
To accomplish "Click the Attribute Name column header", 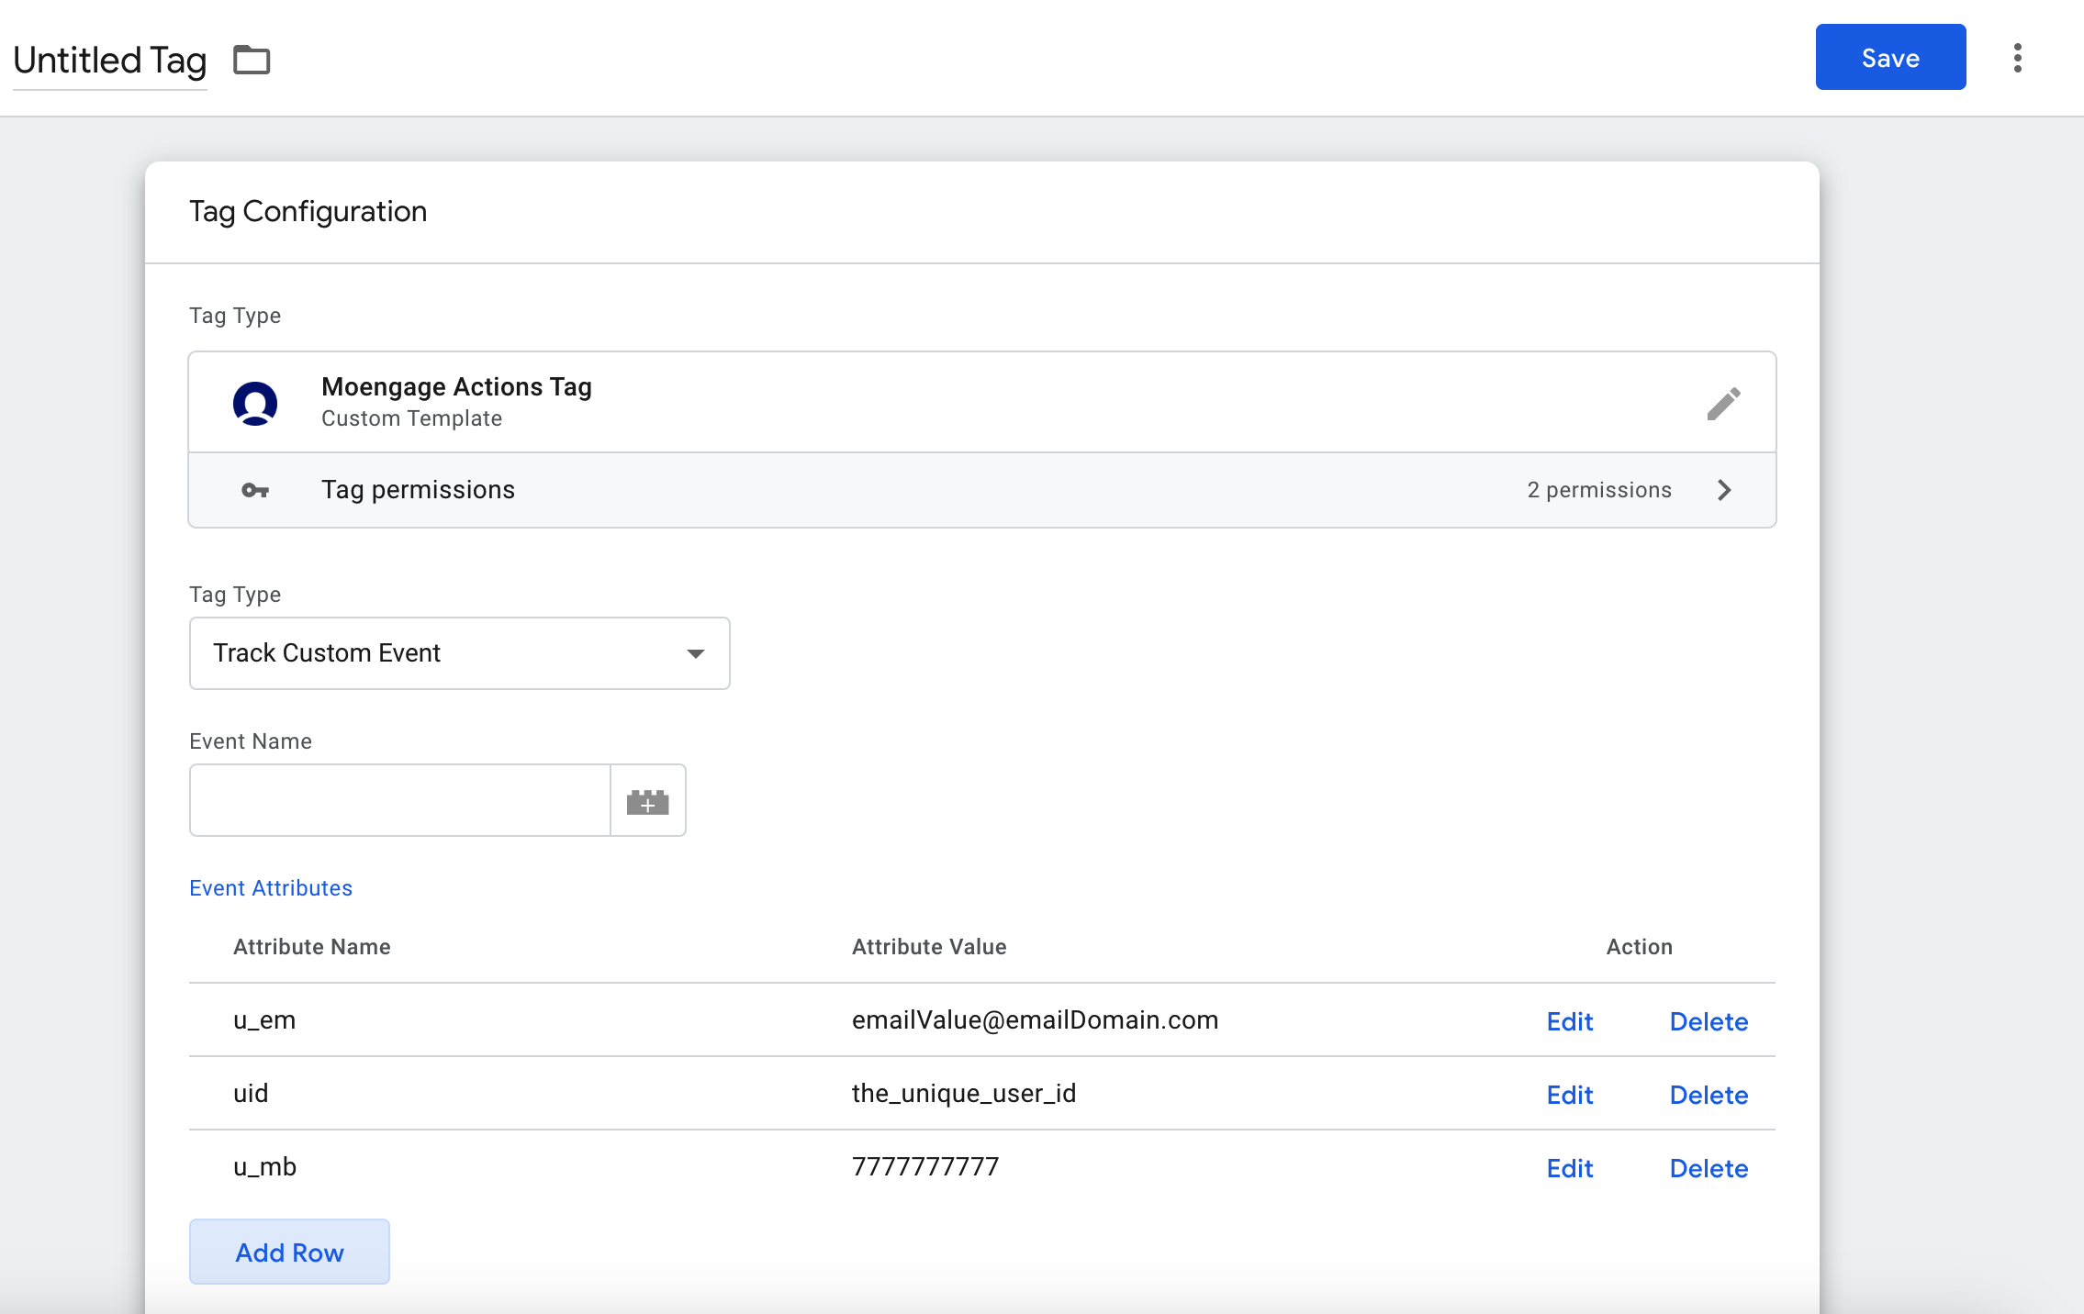I will click(x=312, y=947).
